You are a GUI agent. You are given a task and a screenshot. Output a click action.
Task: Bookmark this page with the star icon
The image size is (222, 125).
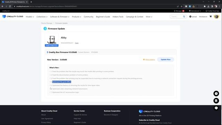[x=181, y=6]
